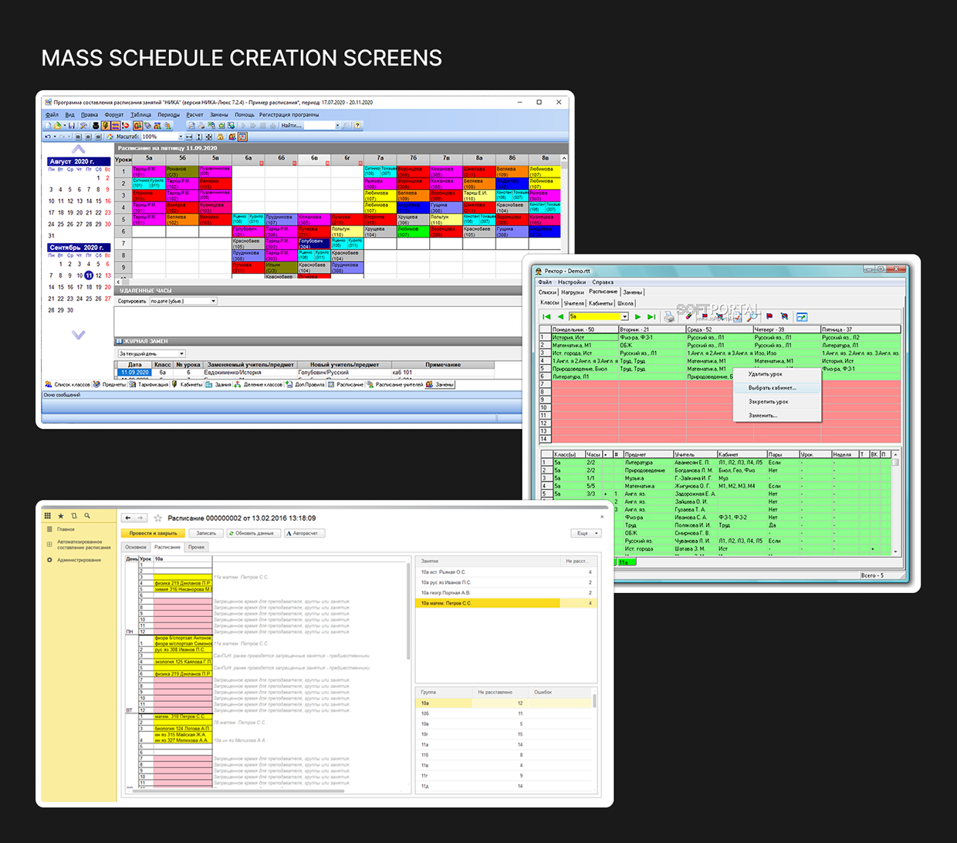Toggle the red flag marker in Ректор toolbar
This screenshot has height=843, width=957.
click(x=769, y=316)
